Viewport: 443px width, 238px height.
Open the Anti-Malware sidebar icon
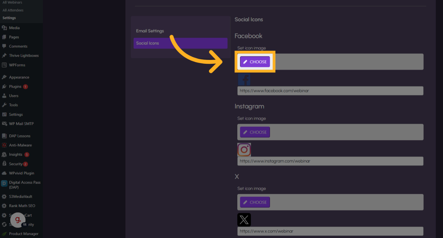(x=4, y=145)
